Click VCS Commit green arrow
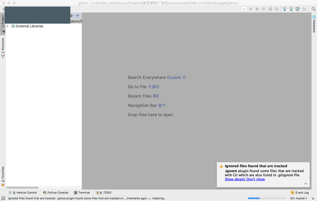317x201 pixels. [291, 9]
